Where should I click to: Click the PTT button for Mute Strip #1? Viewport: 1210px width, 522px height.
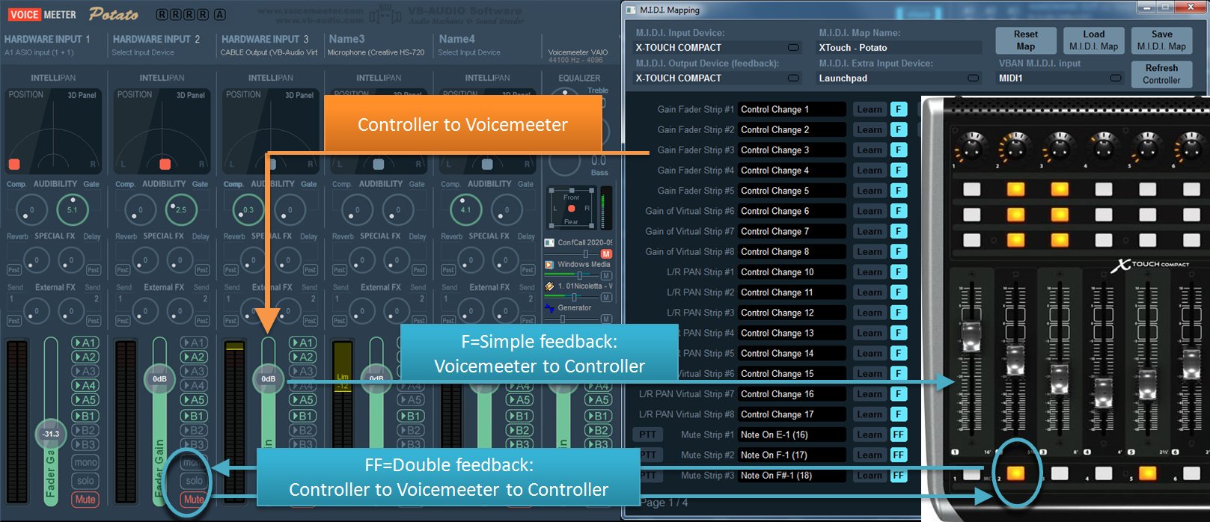[x=648, y=435]
